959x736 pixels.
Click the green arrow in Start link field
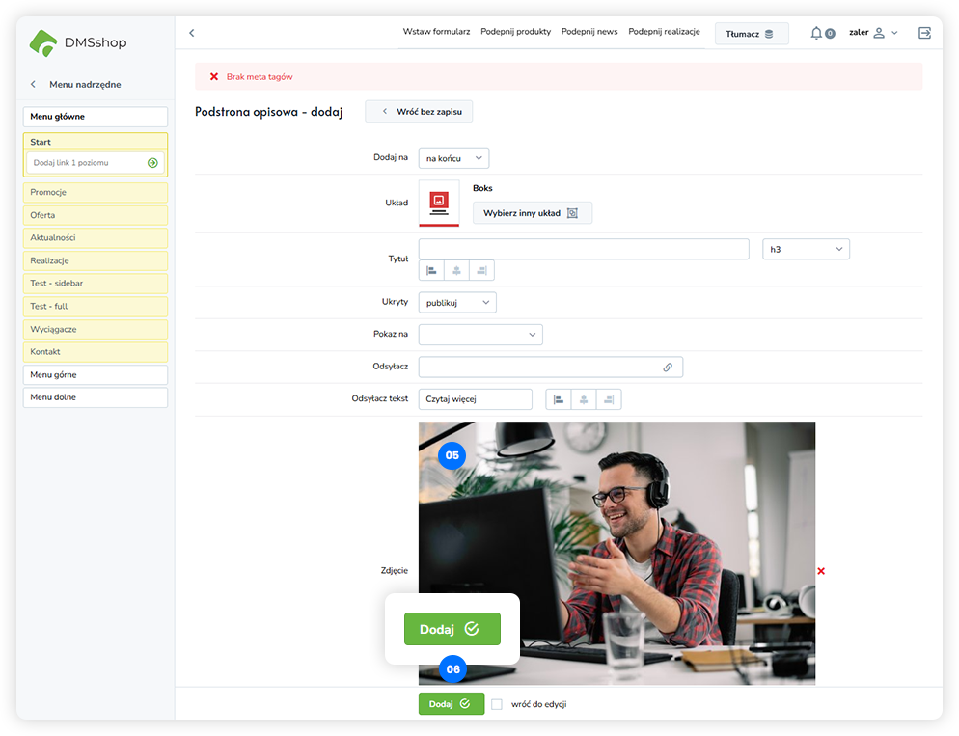[x=152, y=163]
